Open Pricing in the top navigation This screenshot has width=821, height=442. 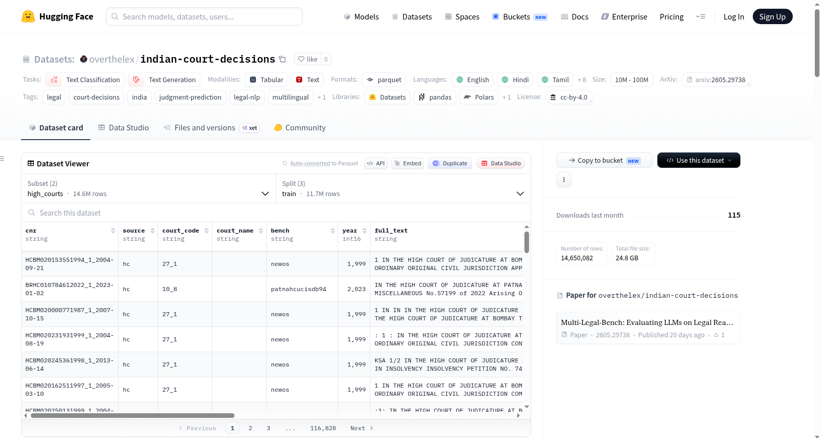pos(672,16)
